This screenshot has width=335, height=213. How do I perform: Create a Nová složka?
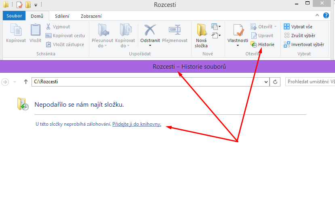(x=201, y=35)
